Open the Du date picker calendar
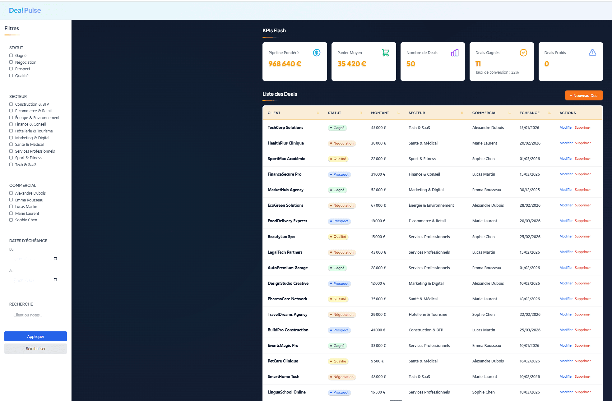Image resolution: width=612 pixels, height=401 pixels. coord(55,258)
